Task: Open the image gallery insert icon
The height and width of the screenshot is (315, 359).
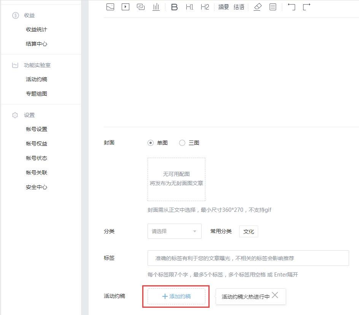Action: tap(141, 7)
